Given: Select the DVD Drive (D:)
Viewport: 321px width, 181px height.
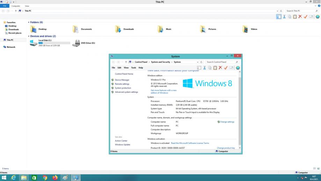Looking at the screenshot, I should (x=83, y=43).
